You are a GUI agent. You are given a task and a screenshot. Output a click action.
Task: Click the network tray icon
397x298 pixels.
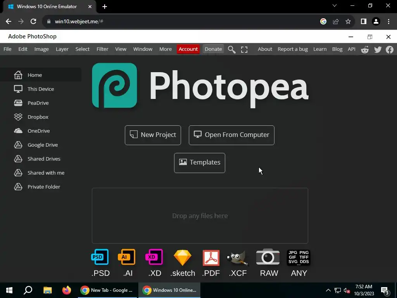(x=338, y=290)
